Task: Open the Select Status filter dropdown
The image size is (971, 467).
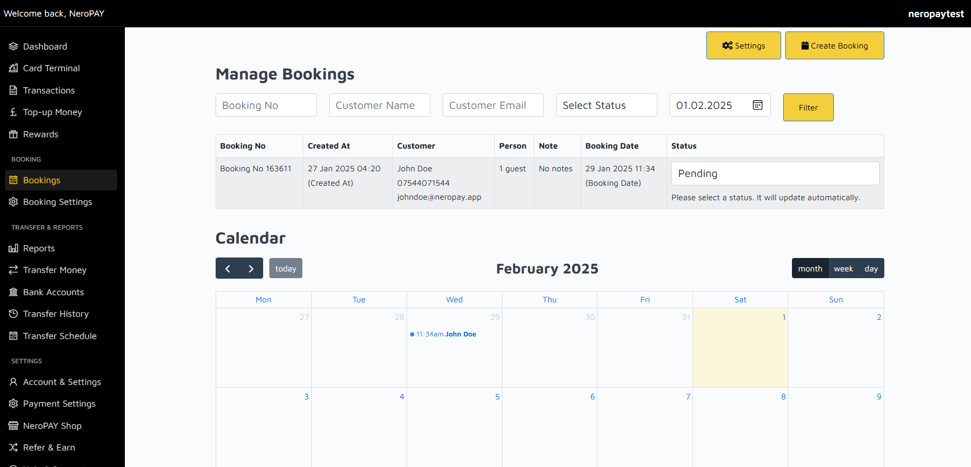Action: 606,105
